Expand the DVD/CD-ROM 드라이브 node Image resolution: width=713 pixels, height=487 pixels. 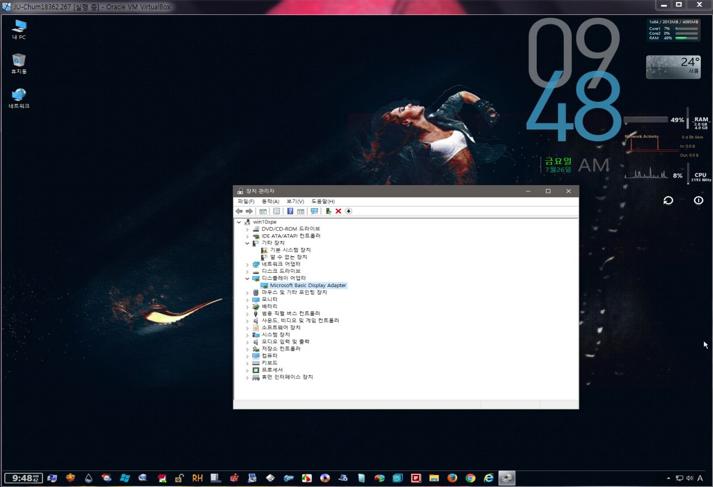tap(247, 229)
